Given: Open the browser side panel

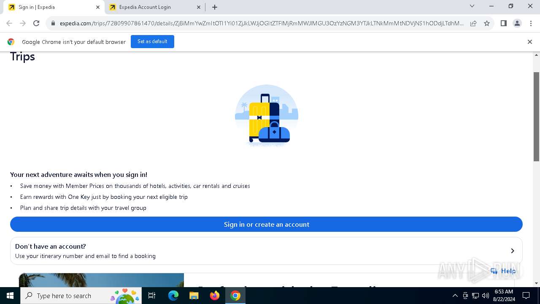Looking at the screenshot, I should (503, 23).
